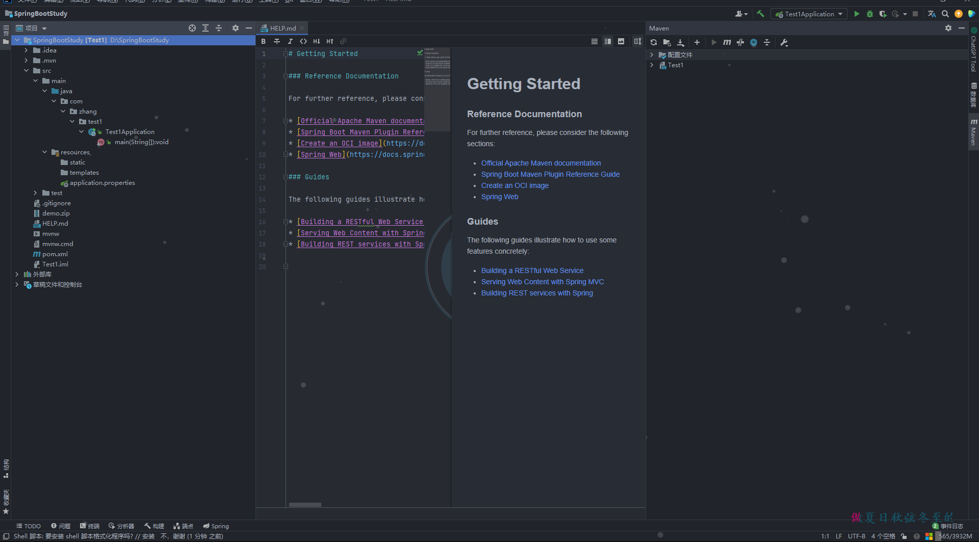This screenshot has width=979, height=542.
Task: Open the 问题 problems tool window
Action: (61, 526)
